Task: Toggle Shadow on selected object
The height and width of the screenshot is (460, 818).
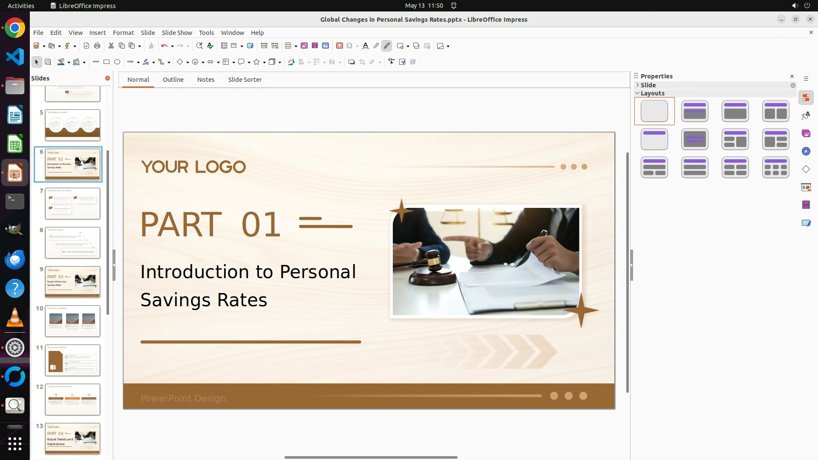Action: coord(351,62)
